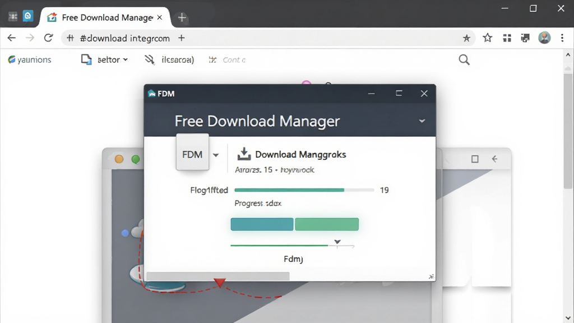The width and height of the screenshot is (574, 323).
Task: Reload the page with the refresh icon
Action: (48, 38)
